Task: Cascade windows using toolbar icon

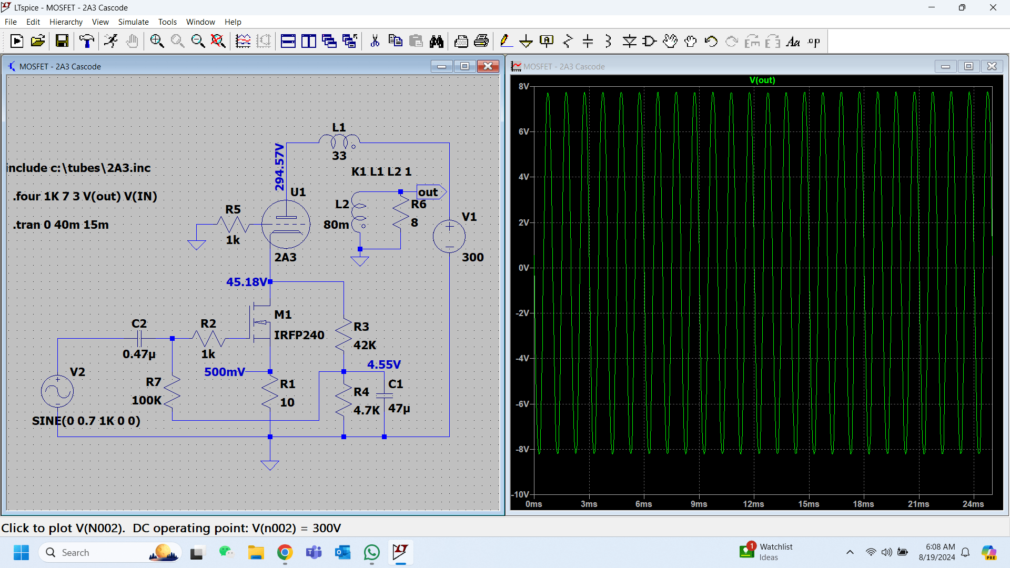Action: [x=329, y=41]
